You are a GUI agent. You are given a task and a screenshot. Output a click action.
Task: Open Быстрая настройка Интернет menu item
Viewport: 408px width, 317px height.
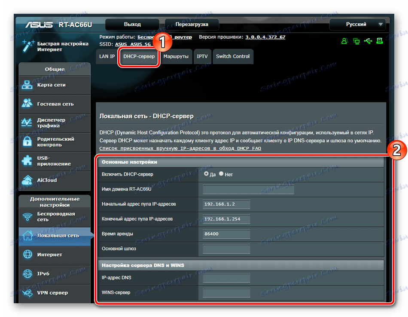63,46
